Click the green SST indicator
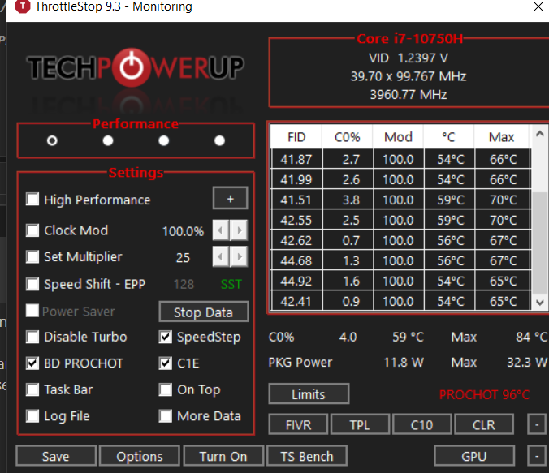The height and width of the screenshot is (473, 549). (231, 284)
